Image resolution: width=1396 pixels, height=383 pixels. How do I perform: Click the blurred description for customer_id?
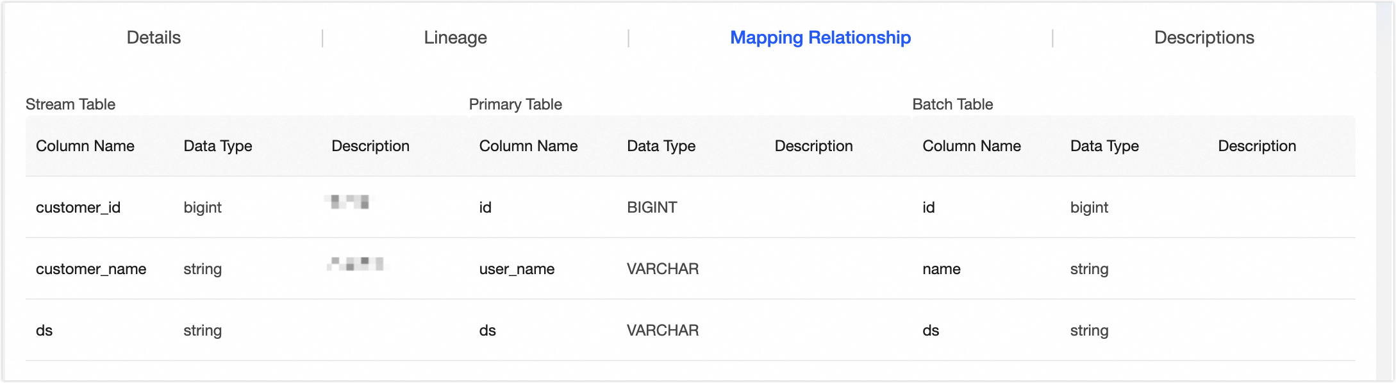coord(347,202)
